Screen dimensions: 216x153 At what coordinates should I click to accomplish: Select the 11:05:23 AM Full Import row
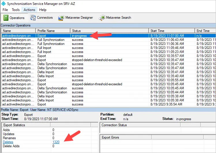tap(108, 52)
